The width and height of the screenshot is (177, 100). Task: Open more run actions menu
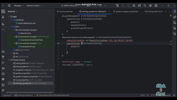click(x=105, y=6)
